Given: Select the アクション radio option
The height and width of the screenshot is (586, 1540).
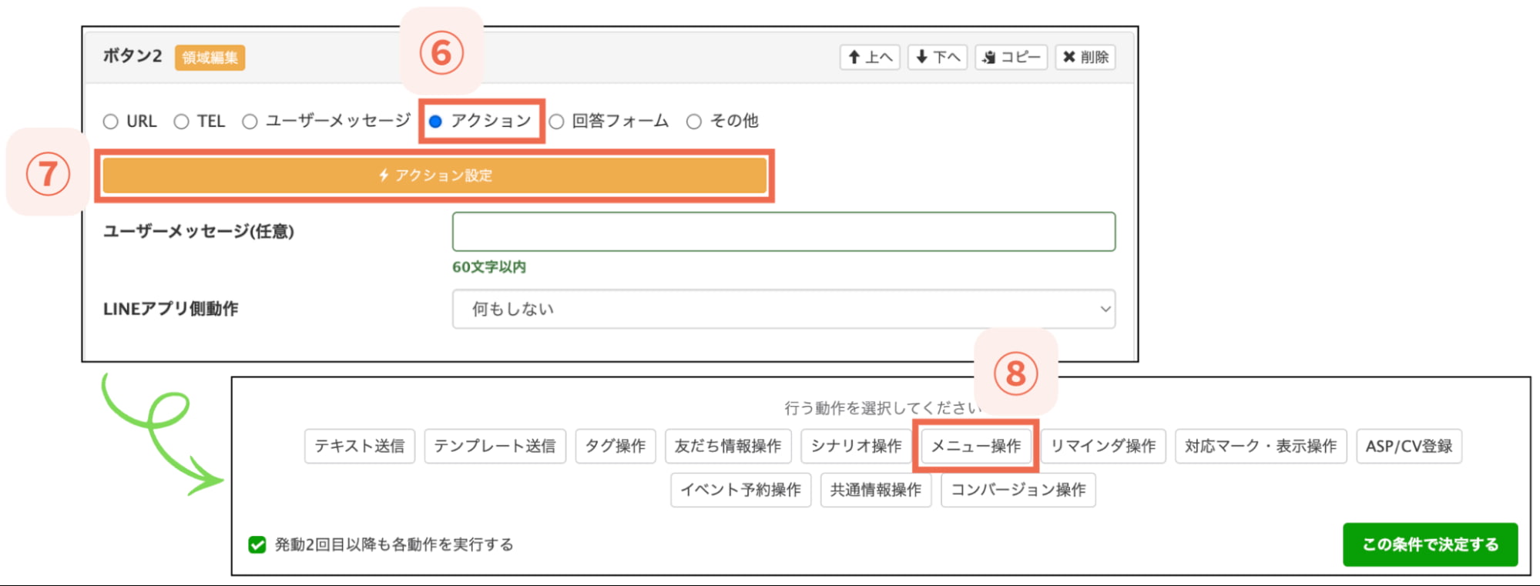Looking at the screenshot, I should point(435,122).
